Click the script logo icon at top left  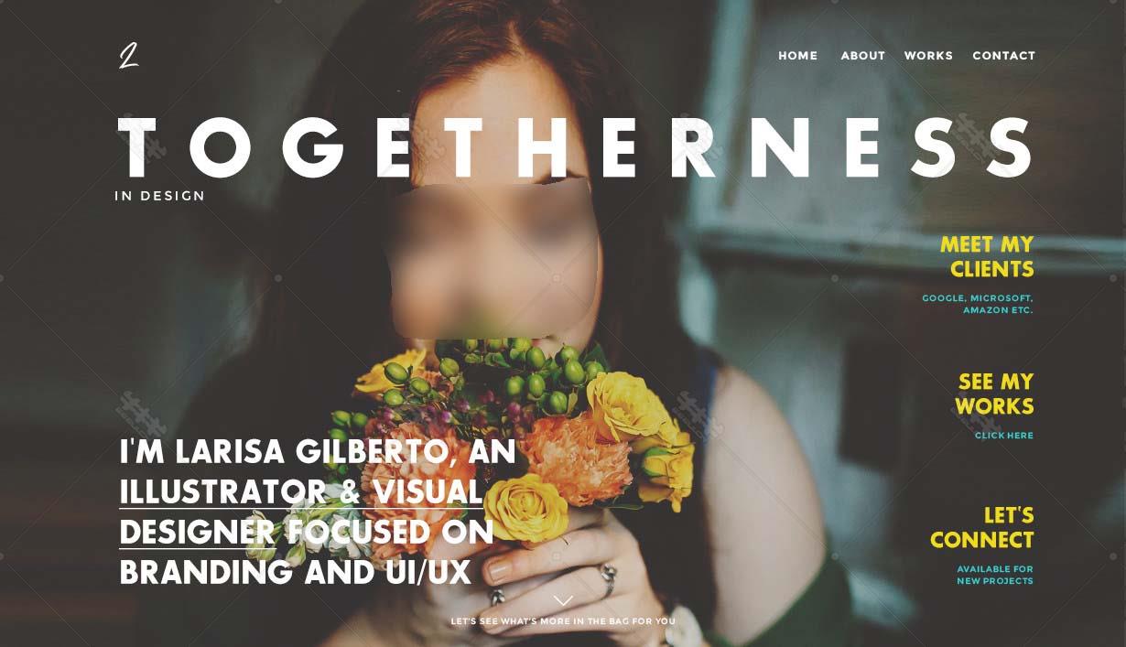coord(129,56)
